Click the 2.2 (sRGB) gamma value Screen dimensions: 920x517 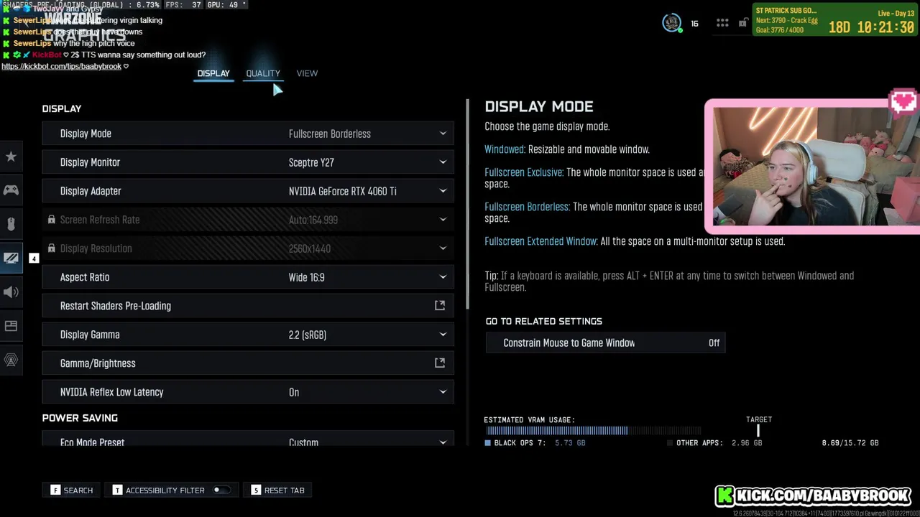click(308, 335)
